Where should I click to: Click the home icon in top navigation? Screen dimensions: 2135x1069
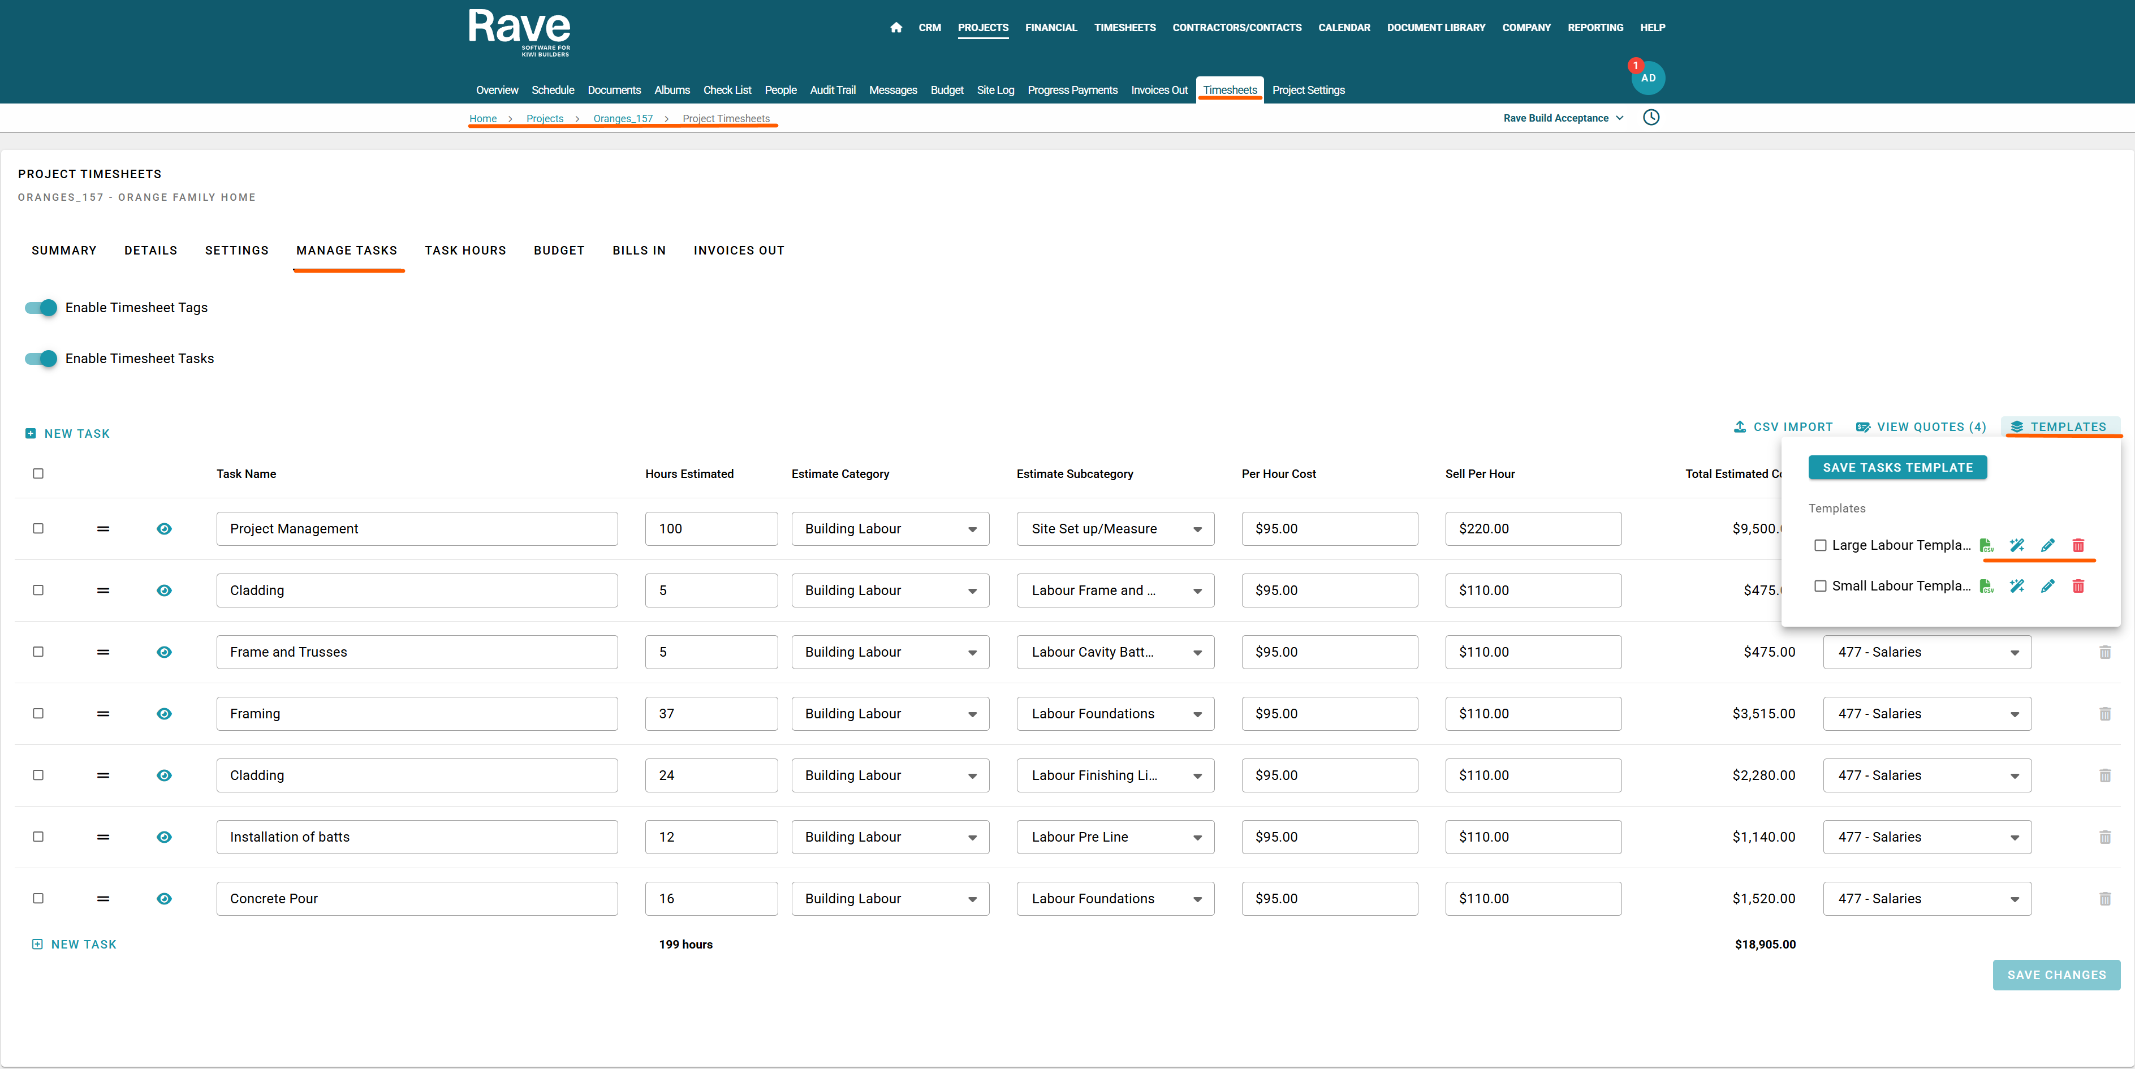pos(895,27)
